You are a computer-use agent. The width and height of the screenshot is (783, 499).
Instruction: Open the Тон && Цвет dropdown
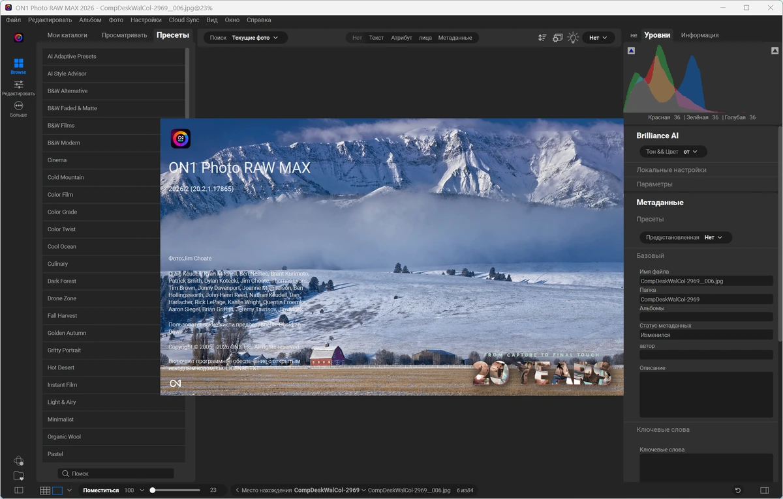pyautogui.click(x=673, y=152)
